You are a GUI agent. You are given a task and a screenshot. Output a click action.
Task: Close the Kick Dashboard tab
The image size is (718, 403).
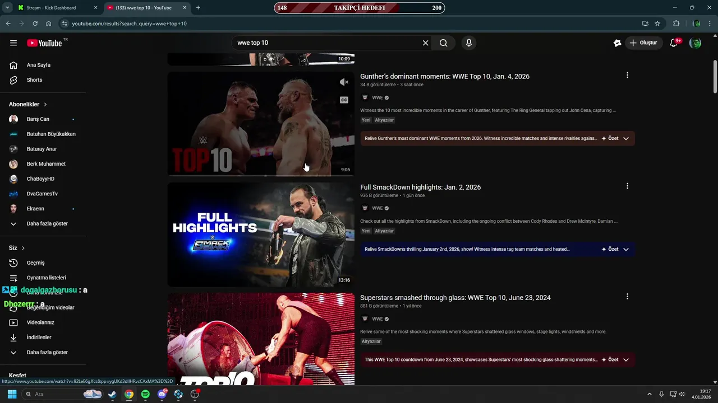(95, 8)
